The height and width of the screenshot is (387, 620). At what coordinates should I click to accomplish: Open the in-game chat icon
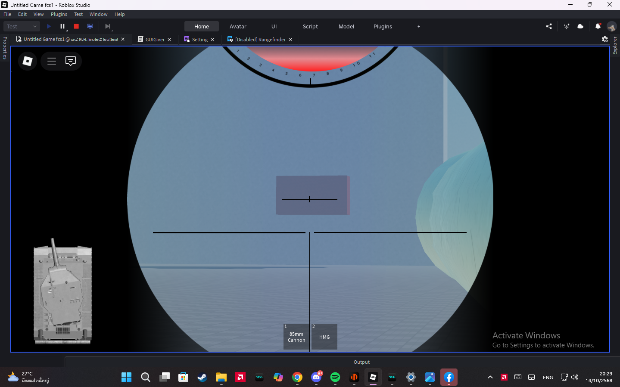tap(71, 61)
